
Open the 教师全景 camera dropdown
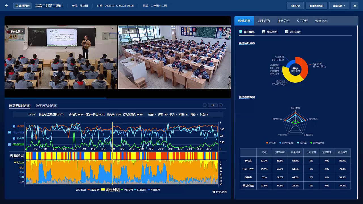(17, 31)
